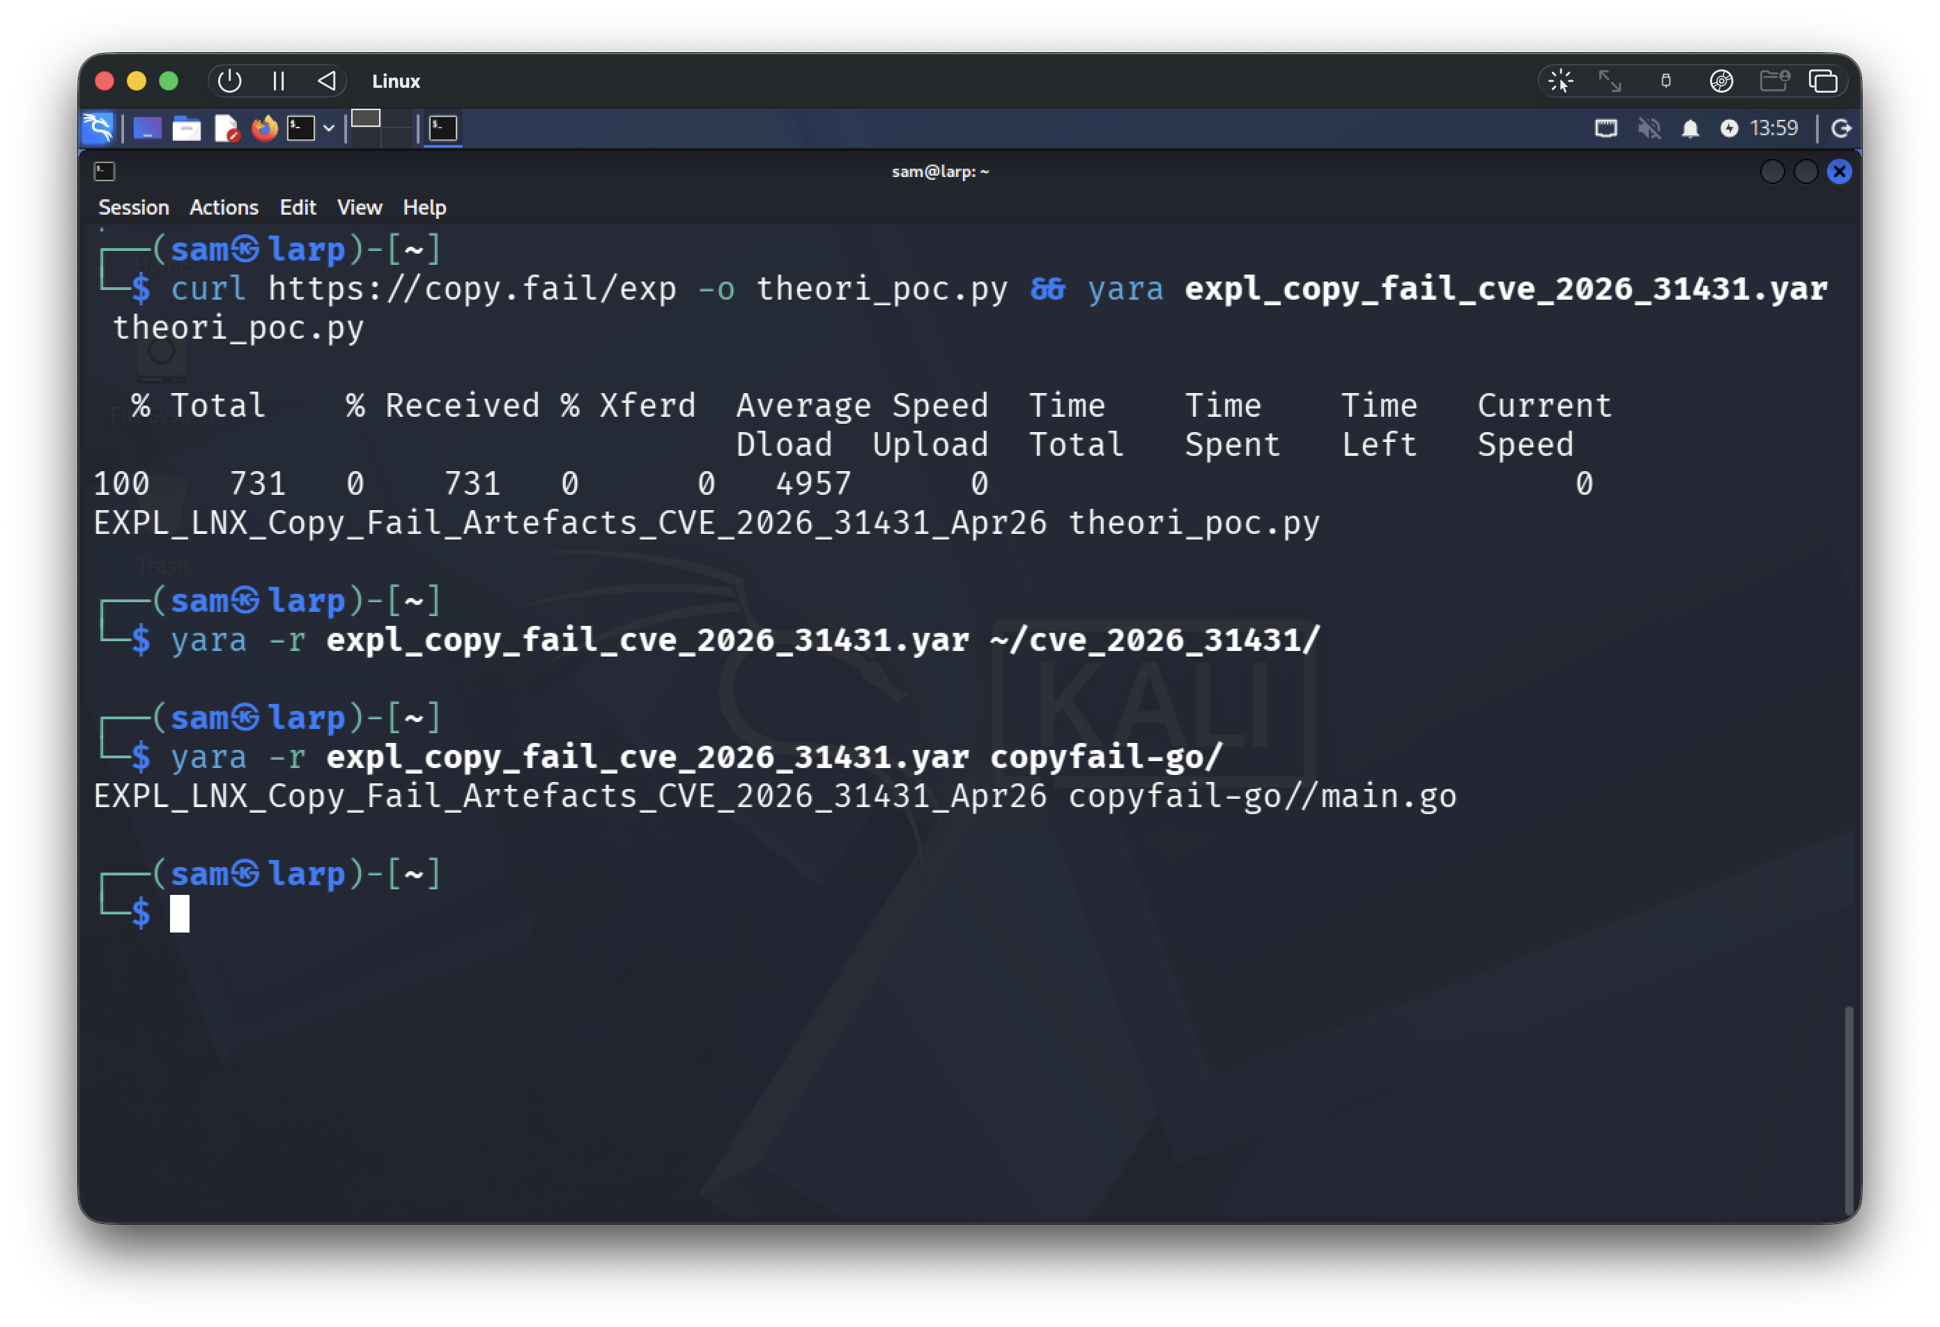Click the 13:59 clock
The image size is (1940, 1327).
(x=1774, y=128)
